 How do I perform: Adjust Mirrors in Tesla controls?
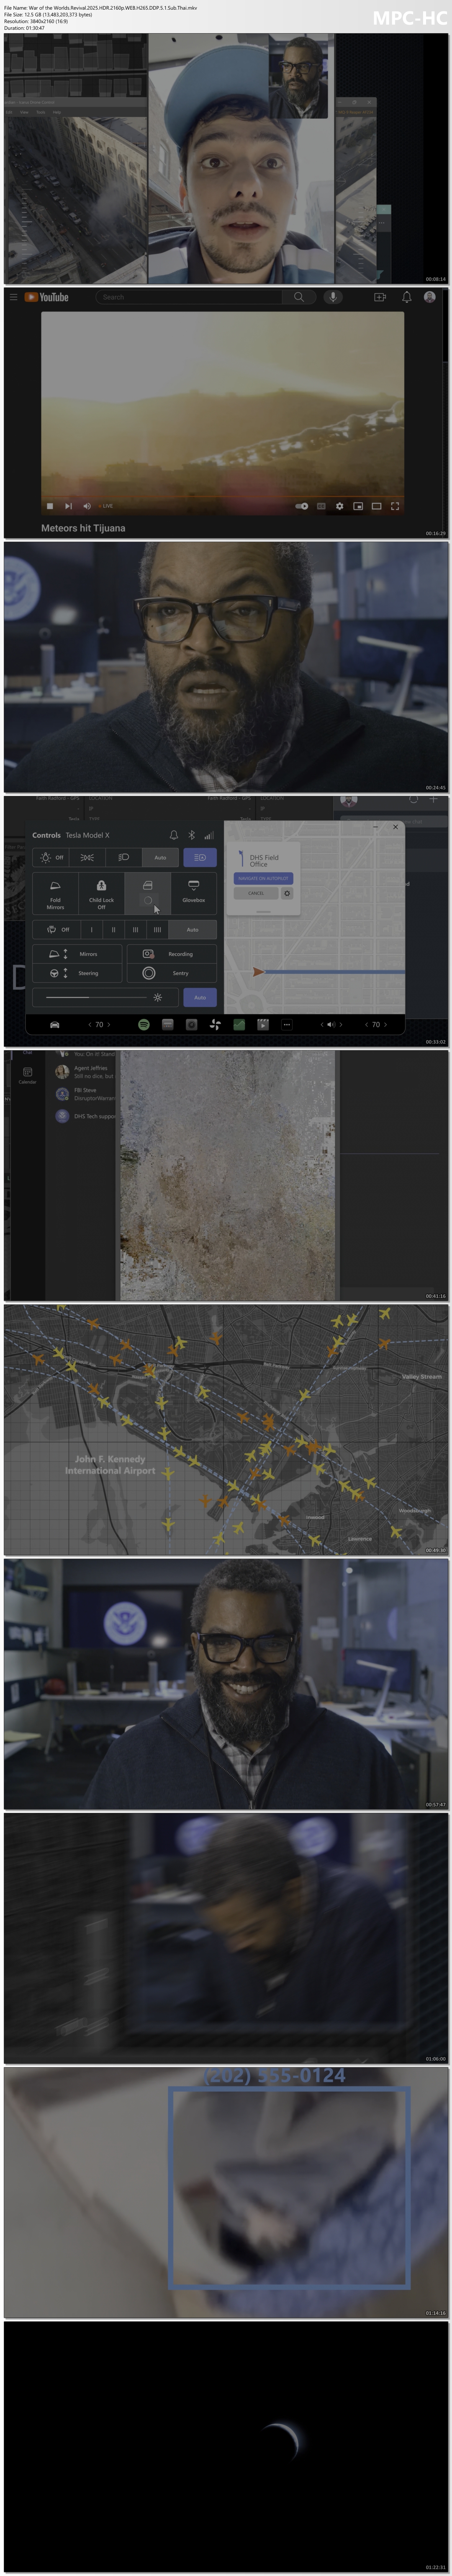pos(77,954)
